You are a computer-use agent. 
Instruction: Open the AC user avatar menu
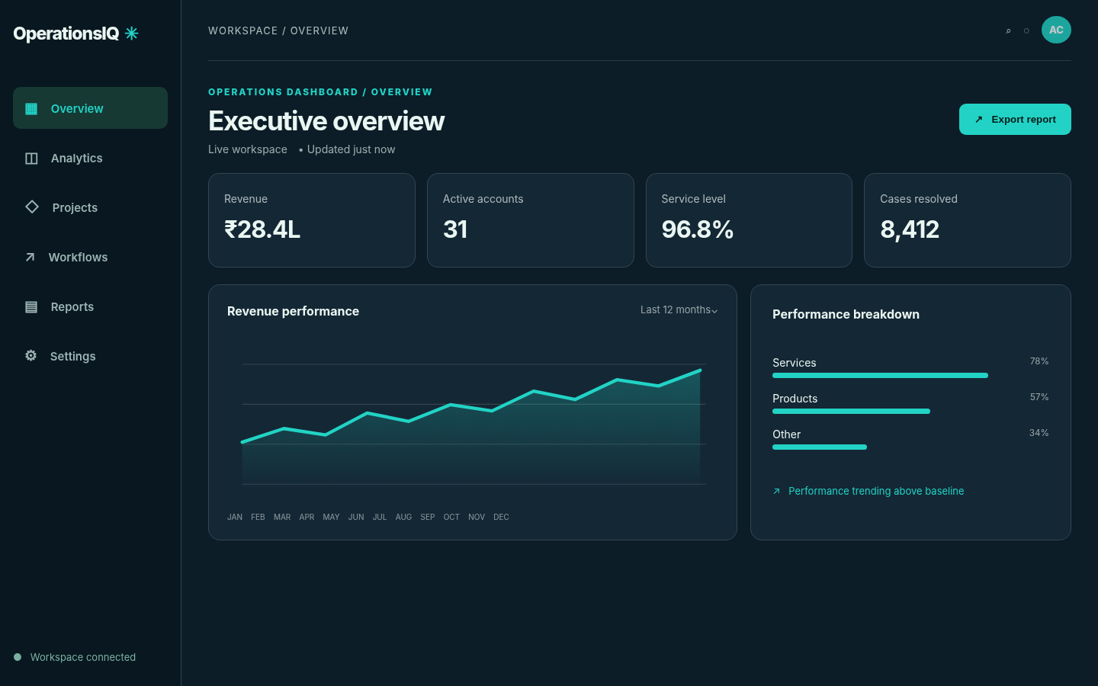coord(1056,30)
